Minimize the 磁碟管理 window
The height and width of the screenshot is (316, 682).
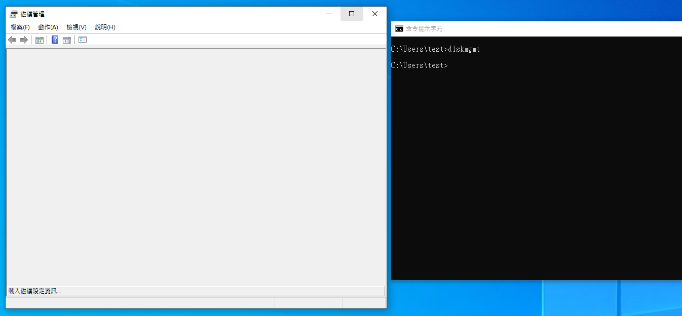[x=329, y=14]
